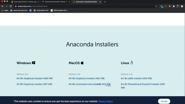Open the DrawingTool API bookmark
This screenshot has width=185, height=104.
point(41,10)
